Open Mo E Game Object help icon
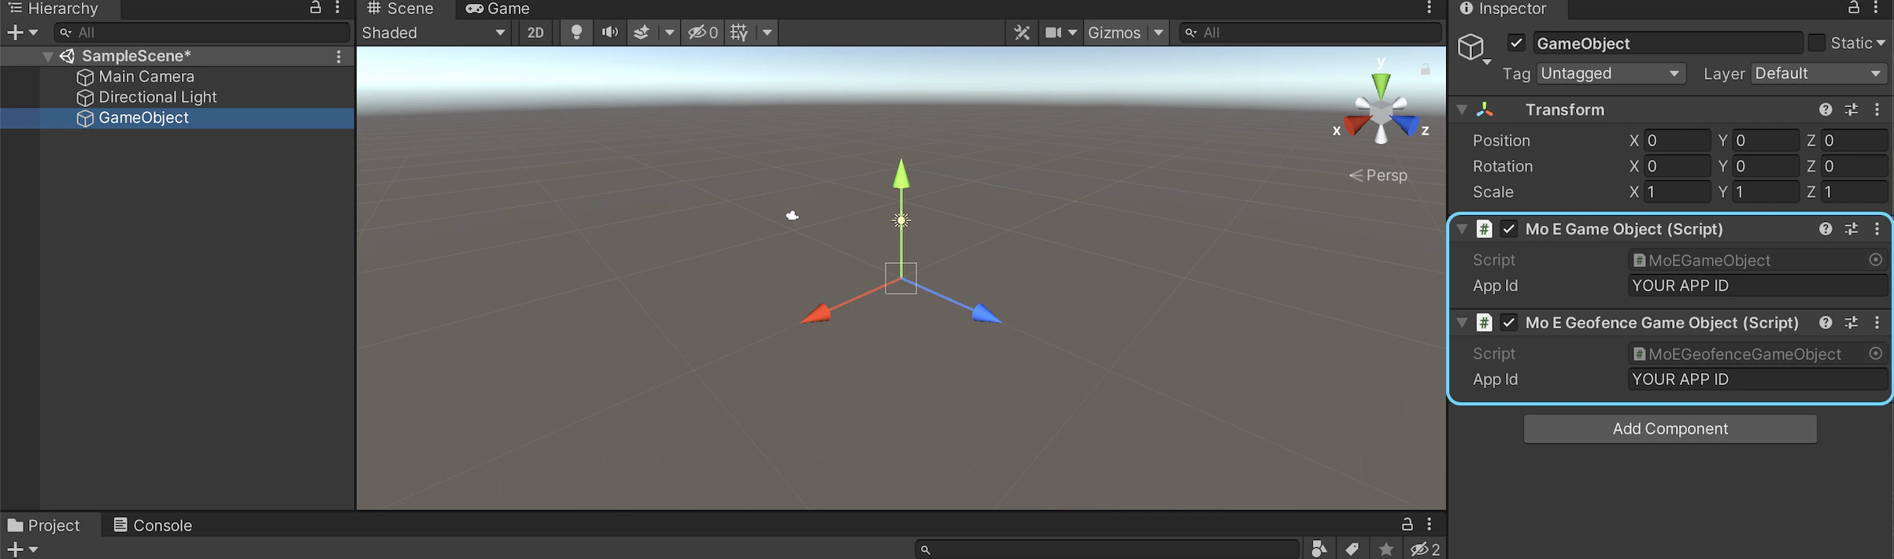The width and height of the screenshot is (1894, 559). pos(1826,229)
